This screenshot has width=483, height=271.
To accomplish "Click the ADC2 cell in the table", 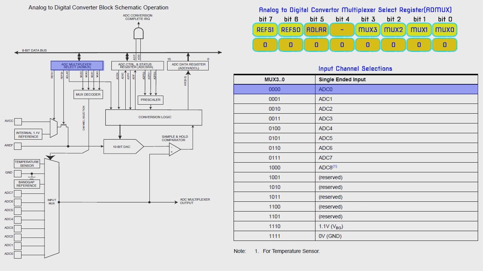I will pos(396,109).
